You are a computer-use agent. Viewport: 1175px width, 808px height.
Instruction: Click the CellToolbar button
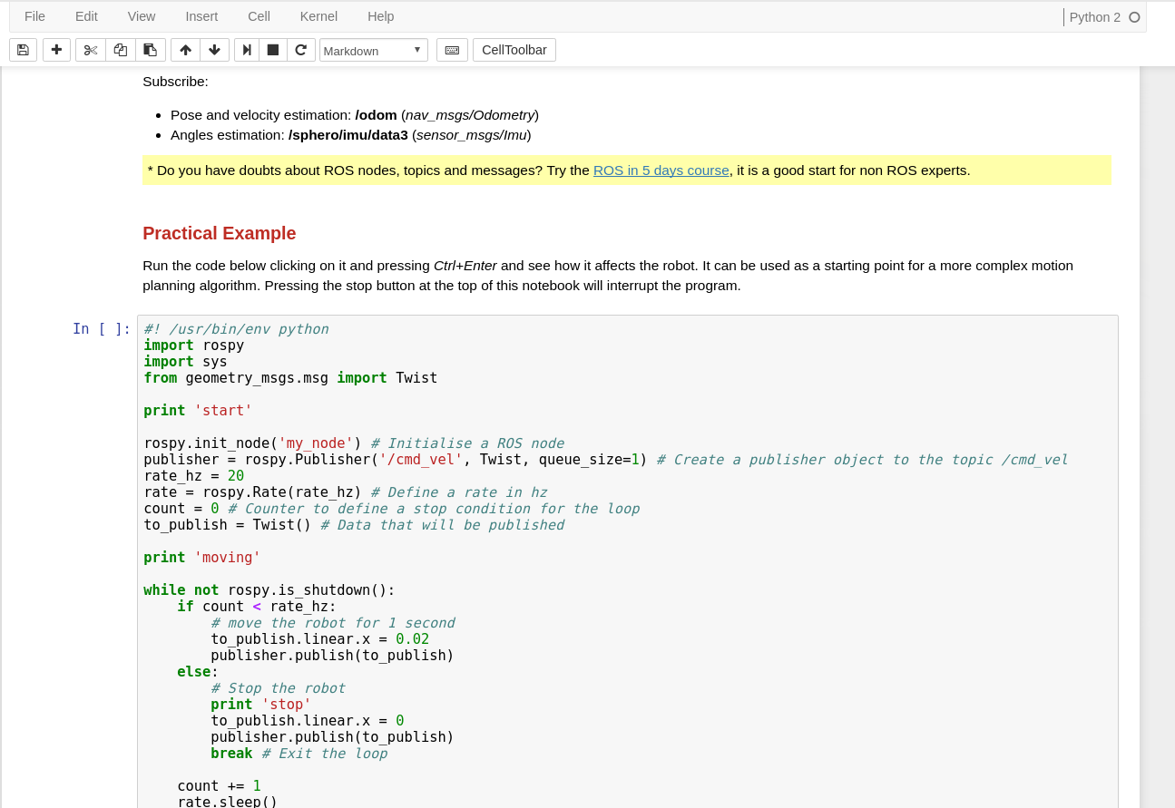pos(514,50)
